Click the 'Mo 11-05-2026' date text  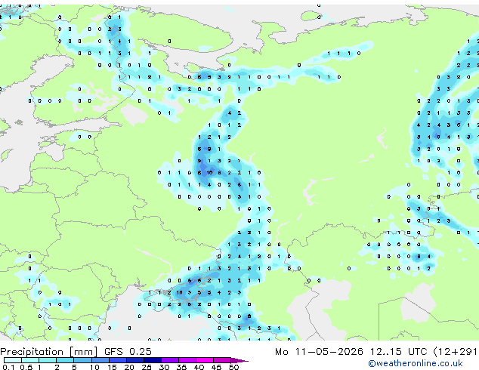coord(319,352)
